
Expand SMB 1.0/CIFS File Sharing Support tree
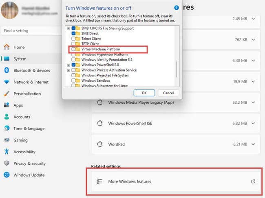coord(68,28)
